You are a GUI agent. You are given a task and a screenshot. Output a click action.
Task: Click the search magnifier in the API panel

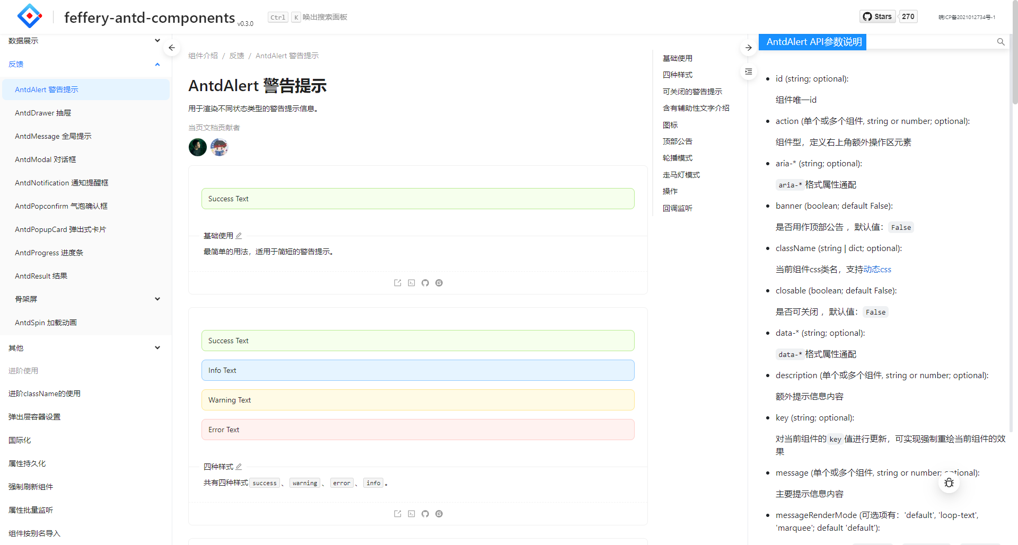coord(1001,42)
